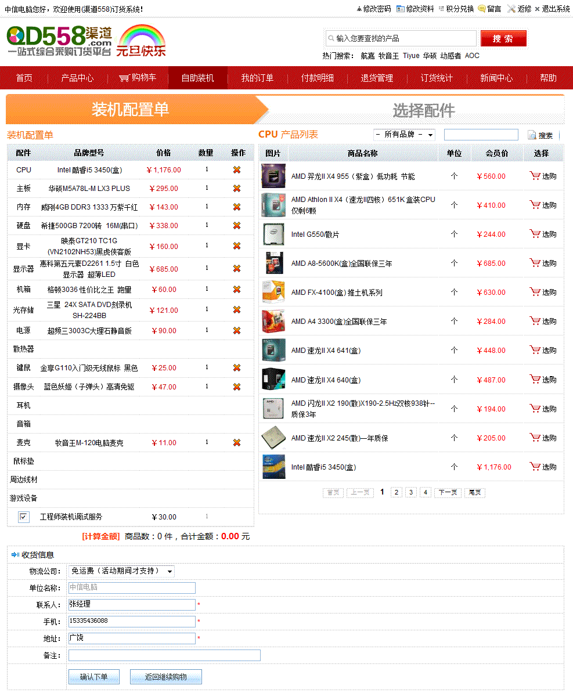Click the 计算金额 link
This screenshot has width=573, height=700.
pos(101,536)
